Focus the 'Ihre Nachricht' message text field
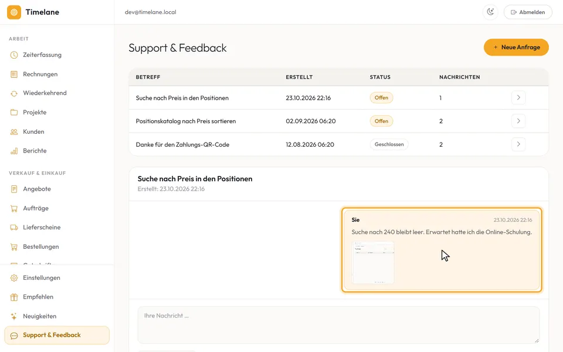This screenshot has height=352, width=563. click(338, 325)
